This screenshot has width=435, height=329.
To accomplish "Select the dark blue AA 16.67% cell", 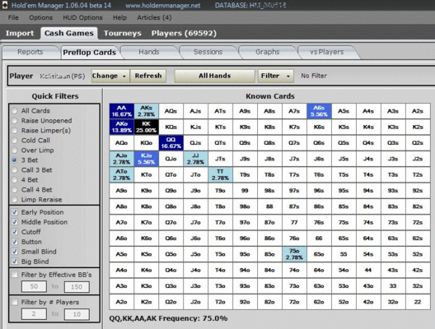I will (121, 111).
